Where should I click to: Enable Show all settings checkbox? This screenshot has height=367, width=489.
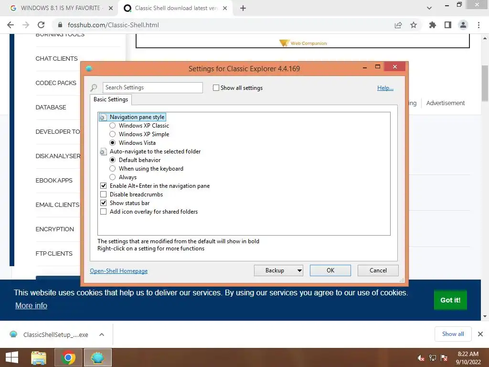pyautogui.click(x=216, y=88)
